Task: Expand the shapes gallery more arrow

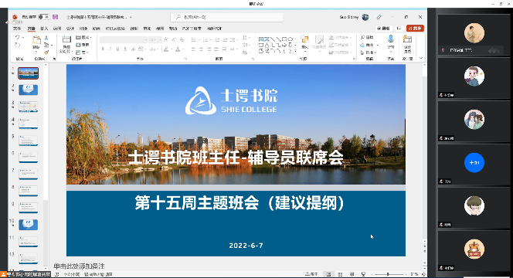Action: tap(296, 51)
